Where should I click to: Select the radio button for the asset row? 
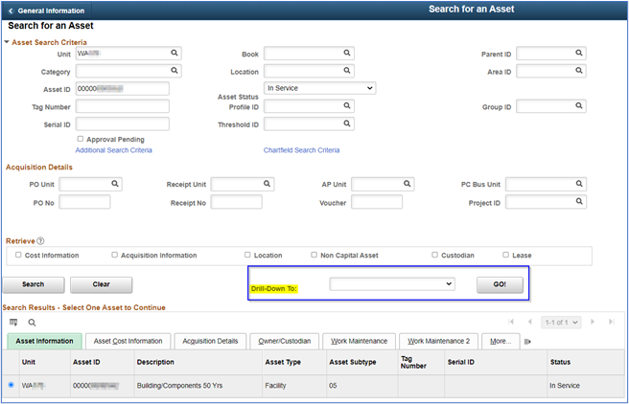(12, 385)
